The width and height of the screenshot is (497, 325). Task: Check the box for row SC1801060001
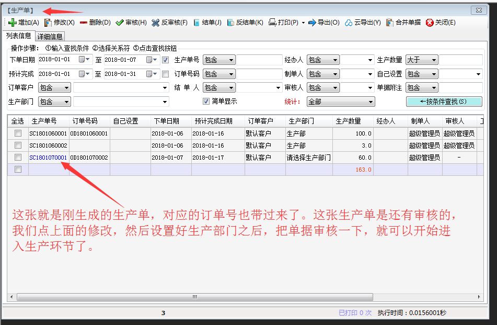[18, 133]
